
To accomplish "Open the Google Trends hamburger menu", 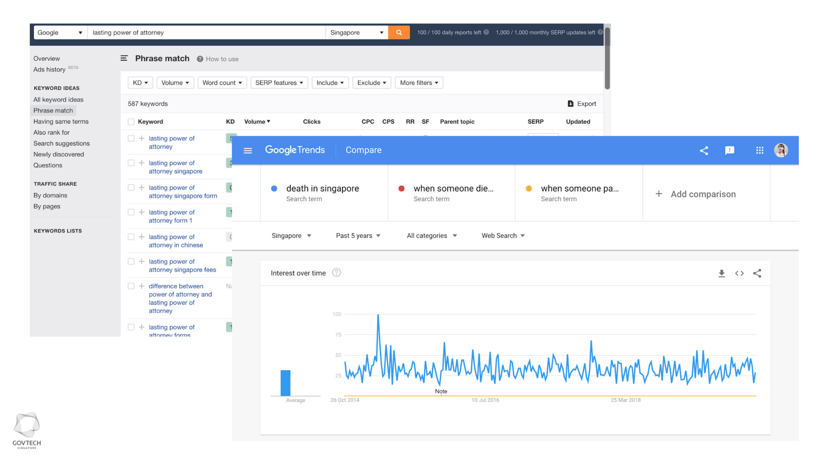I will pos(248,150).
